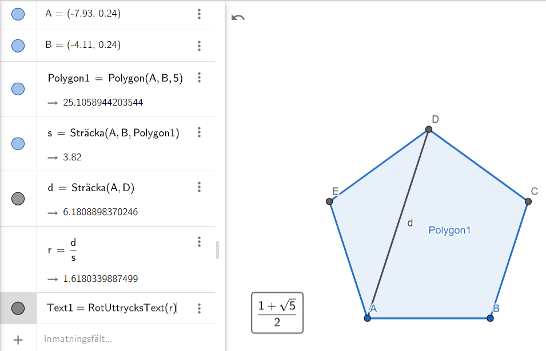Screen dimensions: 546x351
Task: Toggle visibility circle of Text1 row
Action: pos(18,308)
